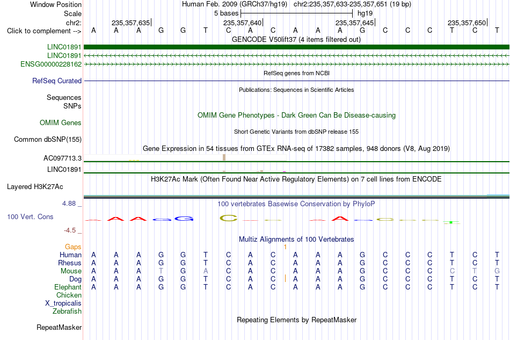The image size is (510, 340).
Task: Click the large olive C in the PhyloP logo
Action: click(x=228, y=218)
